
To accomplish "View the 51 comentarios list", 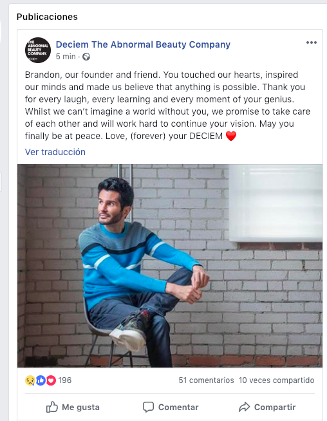I will 206,380.
